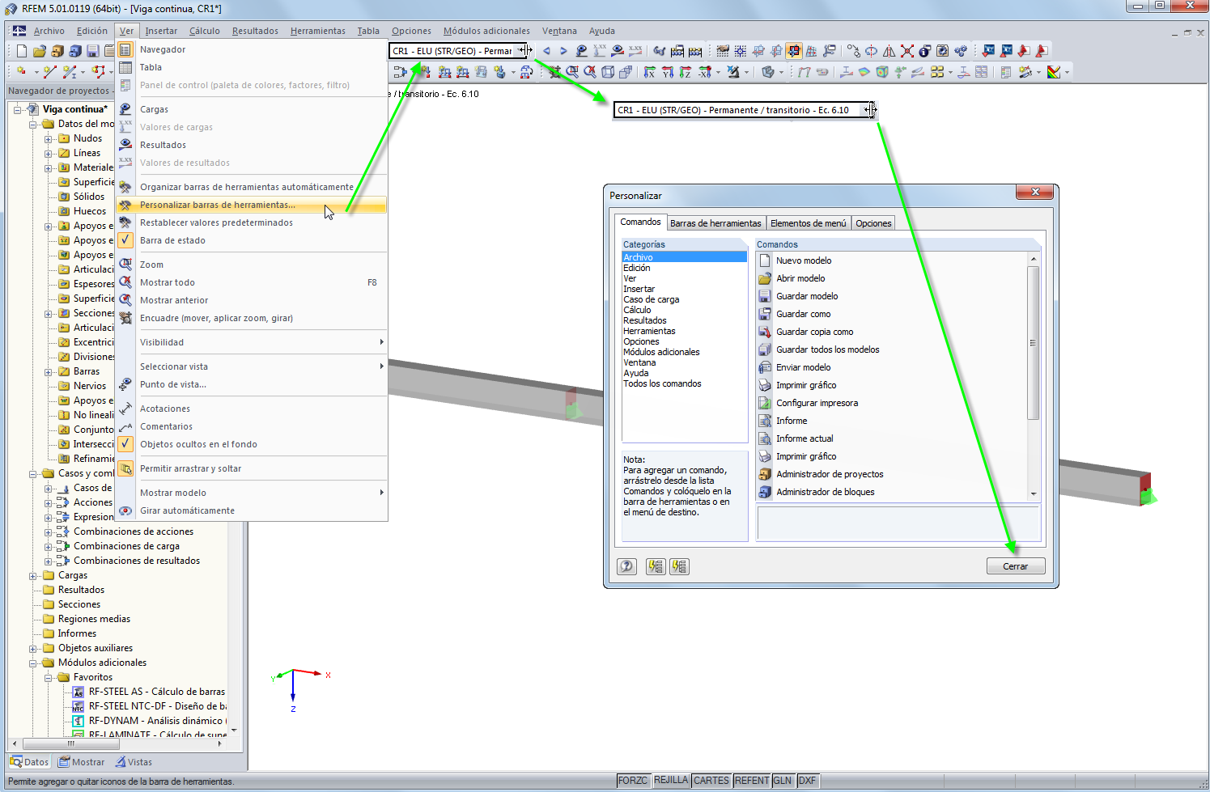1210x792 pixels.
Task: Choose Punto de vista in Ver menu
Action: [x=251, y=384]
